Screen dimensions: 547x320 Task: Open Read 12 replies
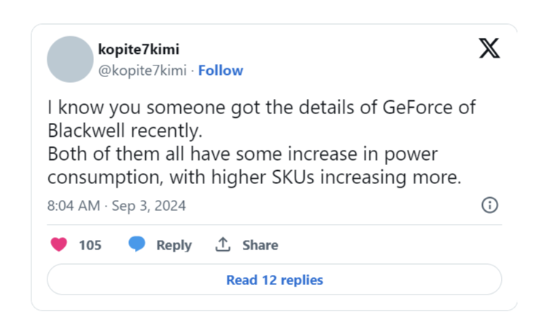274,280
